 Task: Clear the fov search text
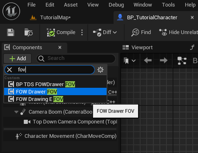[x=9, y=70]
